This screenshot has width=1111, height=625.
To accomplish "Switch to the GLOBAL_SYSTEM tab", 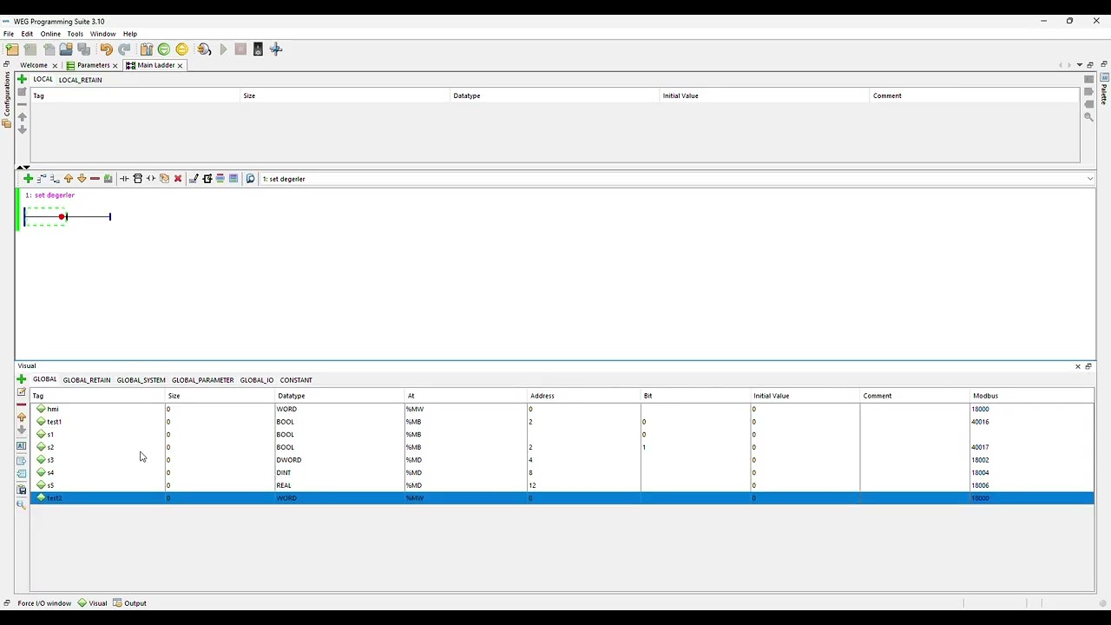I will pos(141,380).
